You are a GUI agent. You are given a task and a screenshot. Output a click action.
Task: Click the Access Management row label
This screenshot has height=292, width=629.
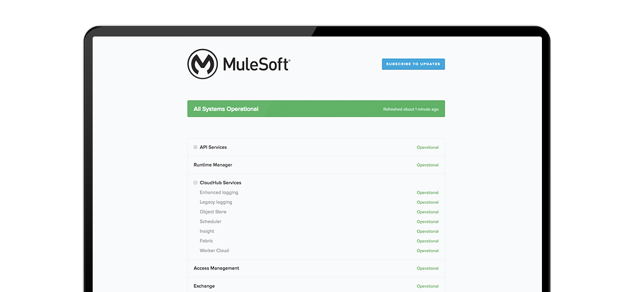(216, 268)
